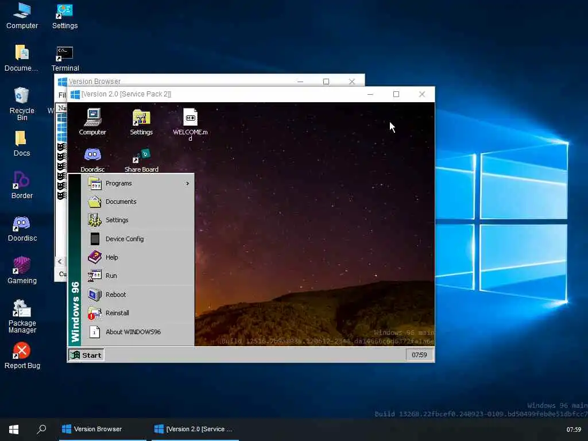Launch Doordisc inside Version 2.0 desktop

click(x=92, y=160)
